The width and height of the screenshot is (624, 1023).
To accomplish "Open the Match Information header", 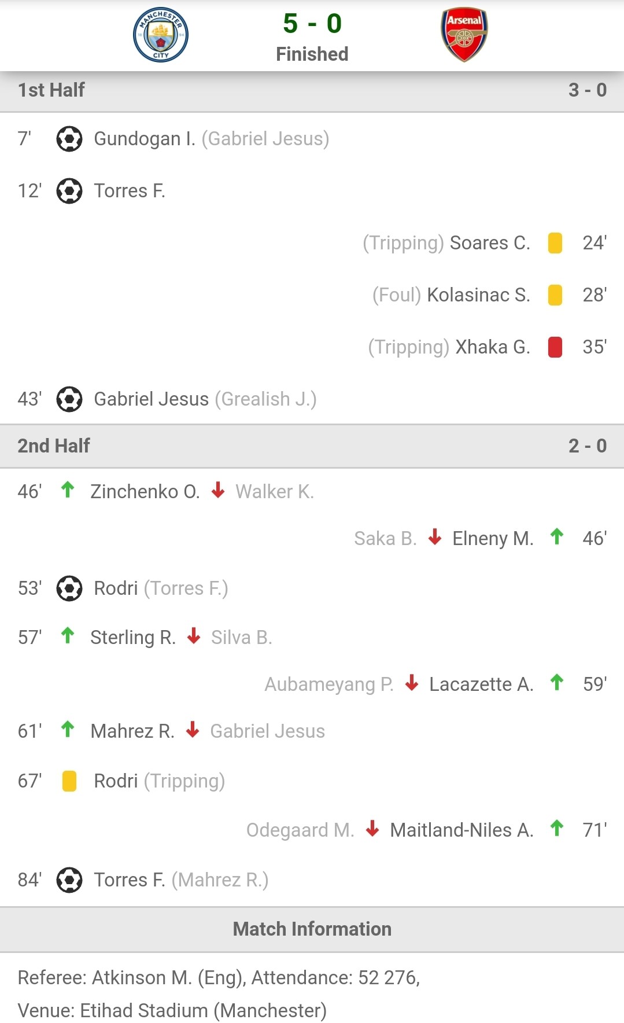I will [312, 929].
